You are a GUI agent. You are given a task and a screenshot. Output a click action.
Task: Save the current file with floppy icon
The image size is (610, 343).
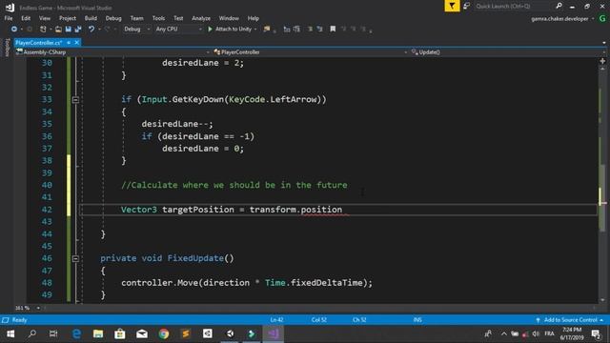[68, 29]
